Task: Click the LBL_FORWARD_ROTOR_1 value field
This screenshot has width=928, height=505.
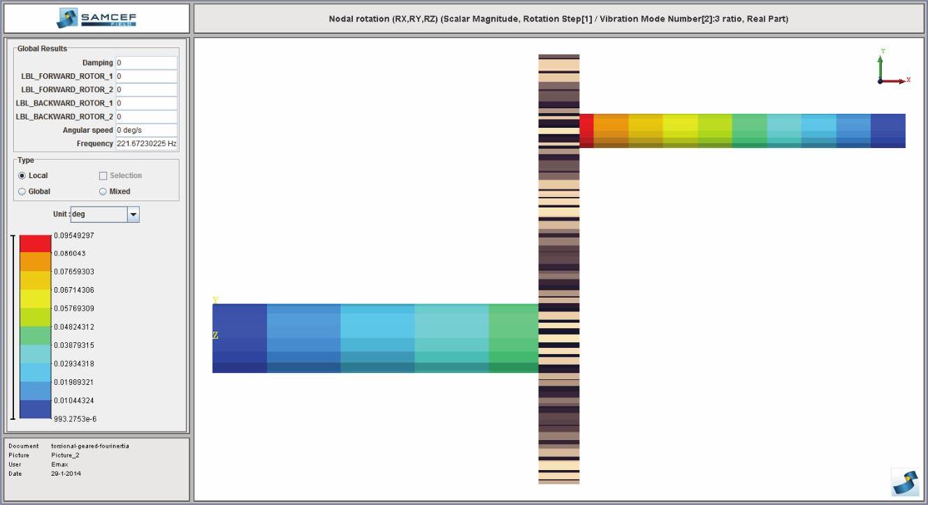Action: [146, 76]
